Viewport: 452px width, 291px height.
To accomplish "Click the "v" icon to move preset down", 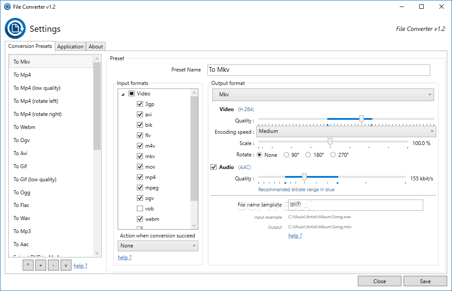I will [x=66, y=265].
